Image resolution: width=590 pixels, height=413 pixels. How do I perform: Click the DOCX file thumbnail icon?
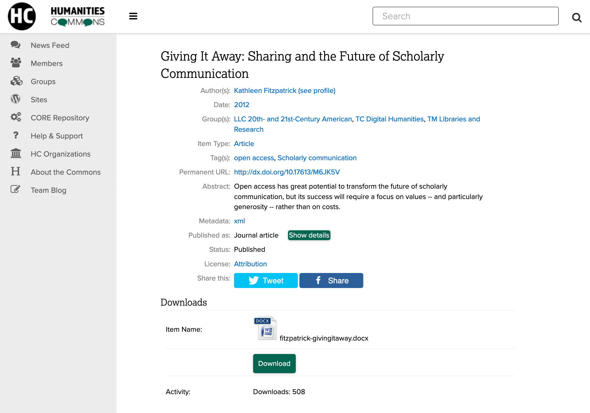266,329
